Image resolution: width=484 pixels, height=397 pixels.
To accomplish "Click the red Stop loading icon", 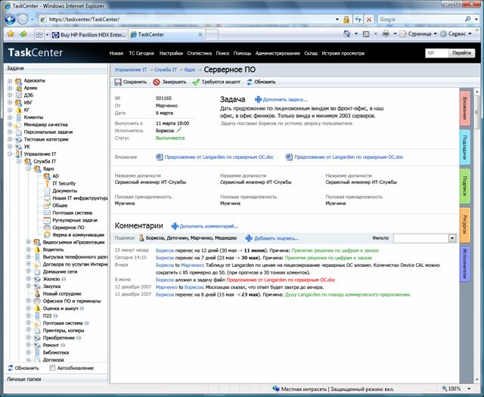I will tap(369, 20).
